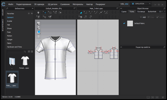Select the walking avatar pose tool
The image size is (167, 100).
point(38,17)
